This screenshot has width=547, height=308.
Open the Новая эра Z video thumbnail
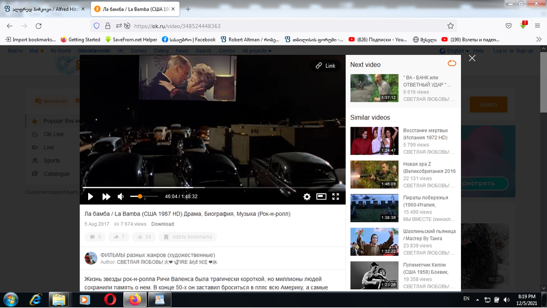(374, 175)
